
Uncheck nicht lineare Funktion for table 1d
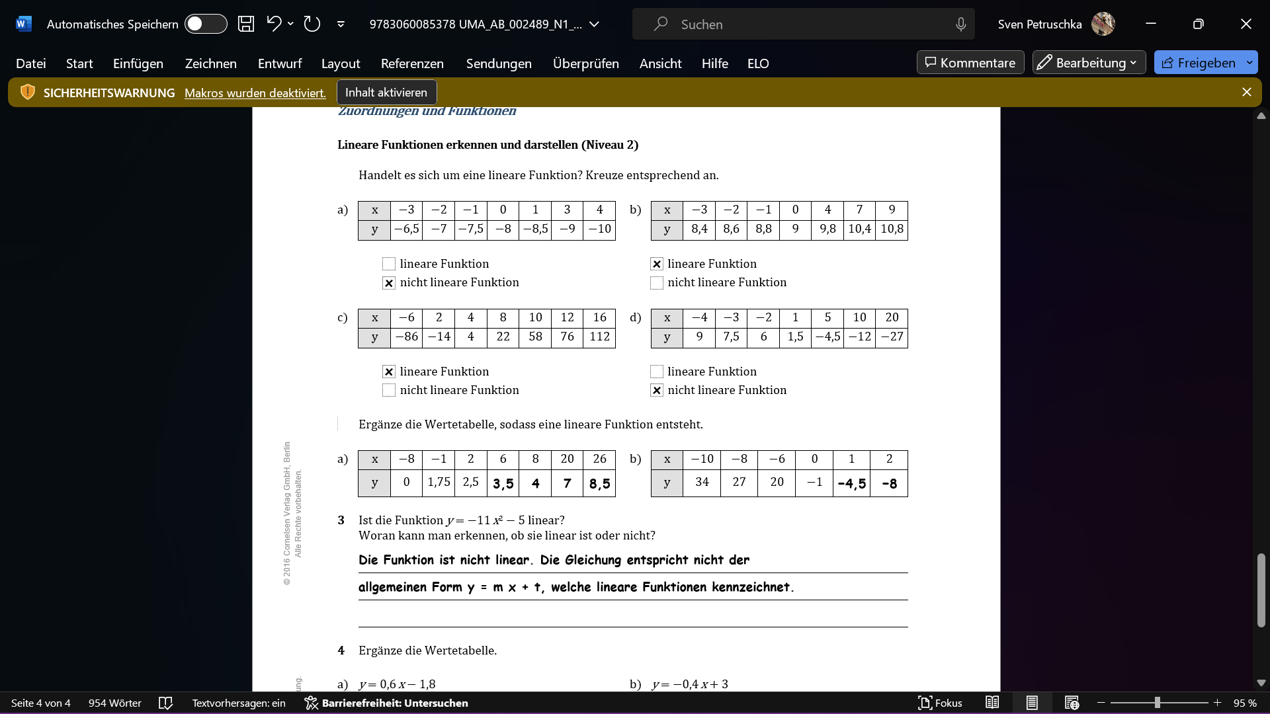(x=657, y=390)
